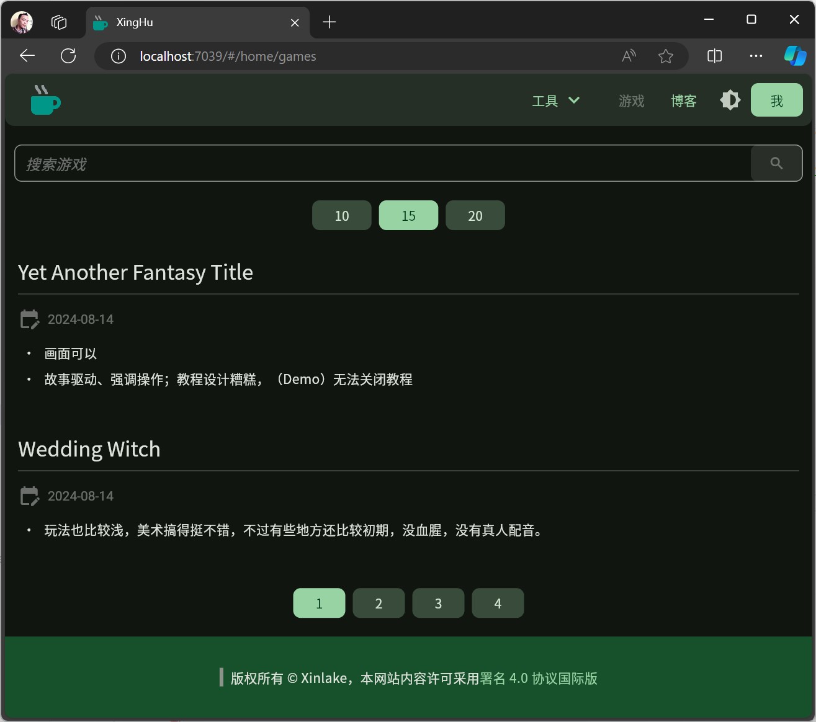Open the Wedding Witch entry
Image resolution: width=816 pixels, height=722 pixels.
click(89, 449)
